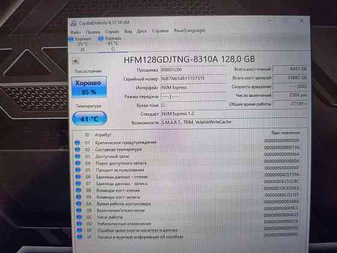Screen dimensions: 337x253
Task: Select disk D: status icon showing 25 °C
Action: tap(71, 39)
